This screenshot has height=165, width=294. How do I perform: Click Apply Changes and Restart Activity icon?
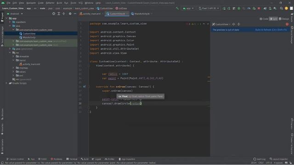point(224,8)
